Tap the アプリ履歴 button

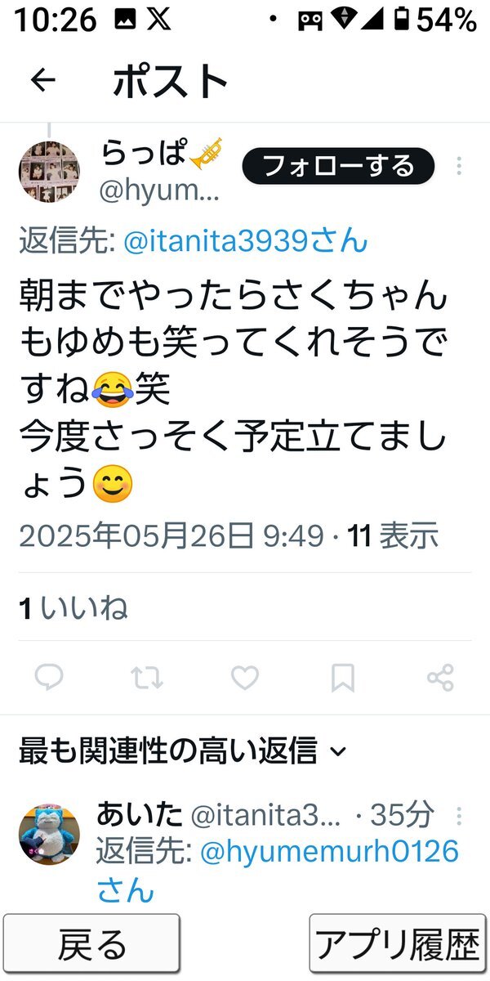[398, 943]
